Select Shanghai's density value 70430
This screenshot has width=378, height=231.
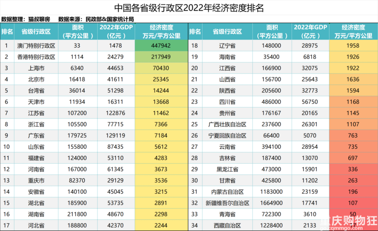(x=161, y=68)
